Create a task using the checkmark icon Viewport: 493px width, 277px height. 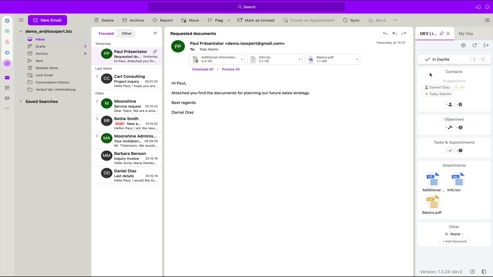[449, 151]
